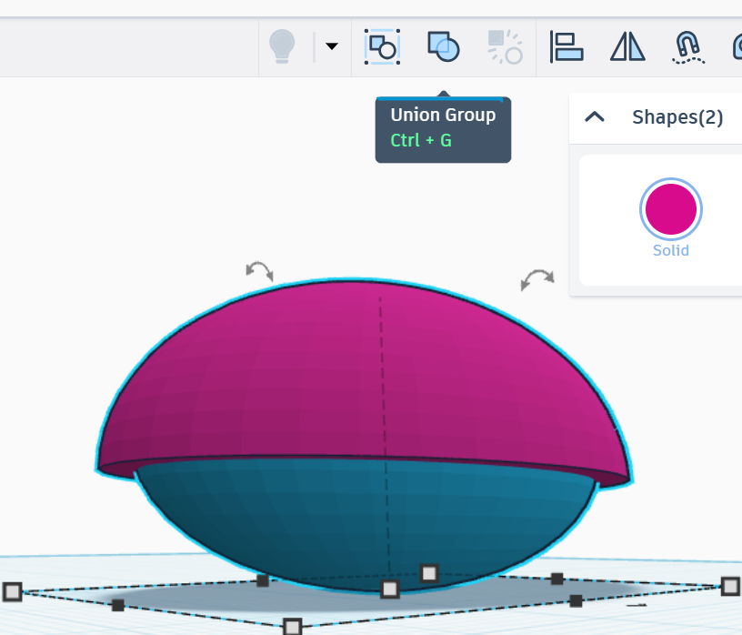The image size is (742, 635).
Task: Click the far-right white corner handle
Action: tap(730, 586)
